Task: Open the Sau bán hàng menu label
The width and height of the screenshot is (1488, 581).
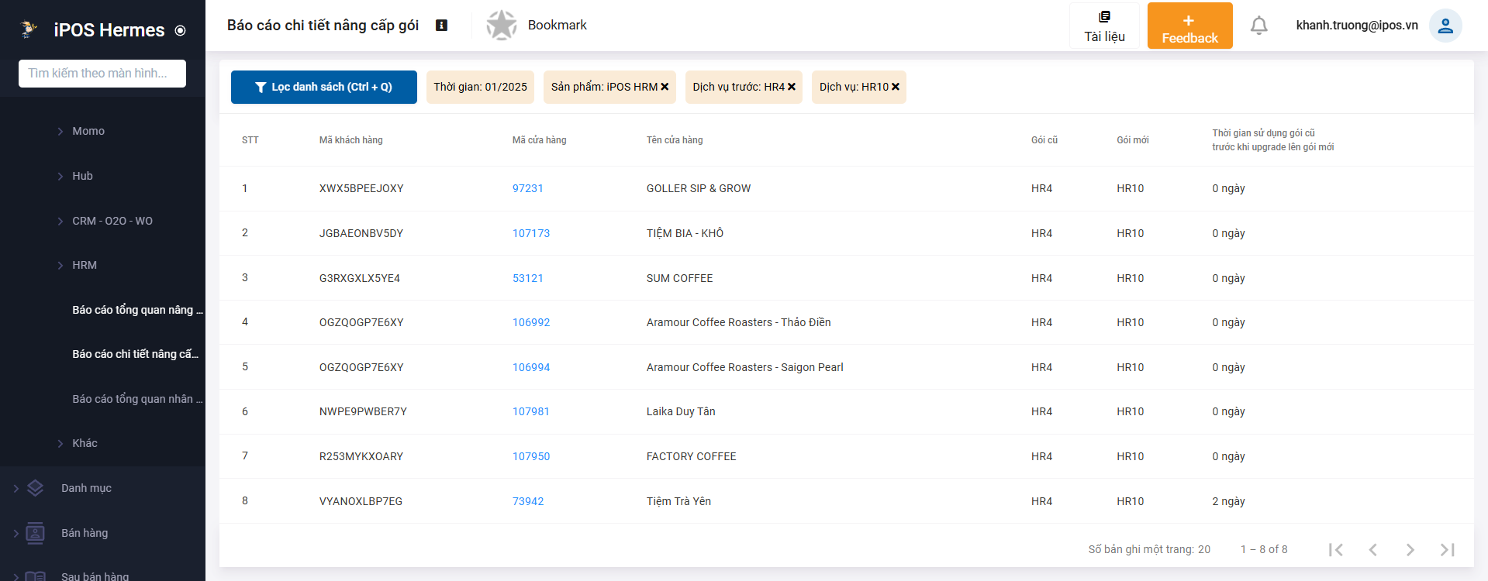Action: pyautogui.click(x=95, y=576)
